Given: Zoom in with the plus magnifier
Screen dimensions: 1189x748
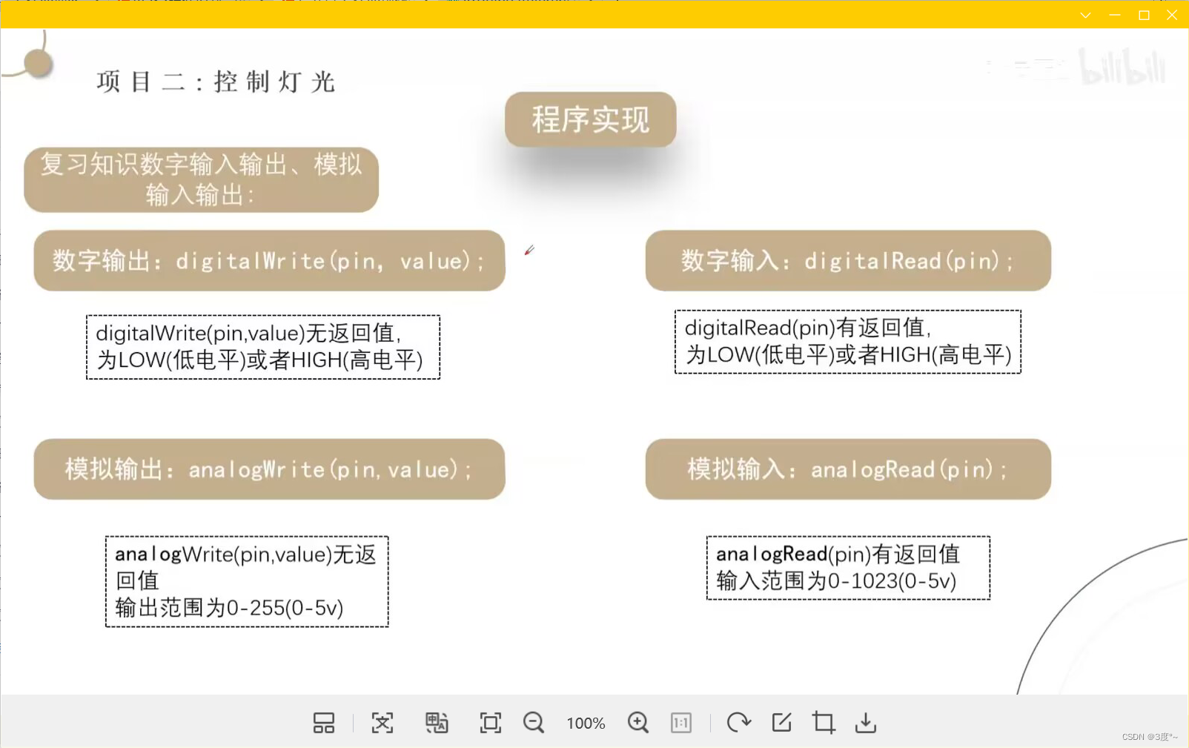Looking at the screenshot, I should [x=638, y=723].
